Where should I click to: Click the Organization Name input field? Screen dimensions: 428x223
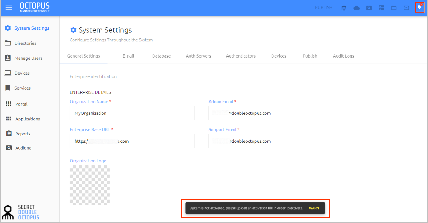click(x=132, y=113)
